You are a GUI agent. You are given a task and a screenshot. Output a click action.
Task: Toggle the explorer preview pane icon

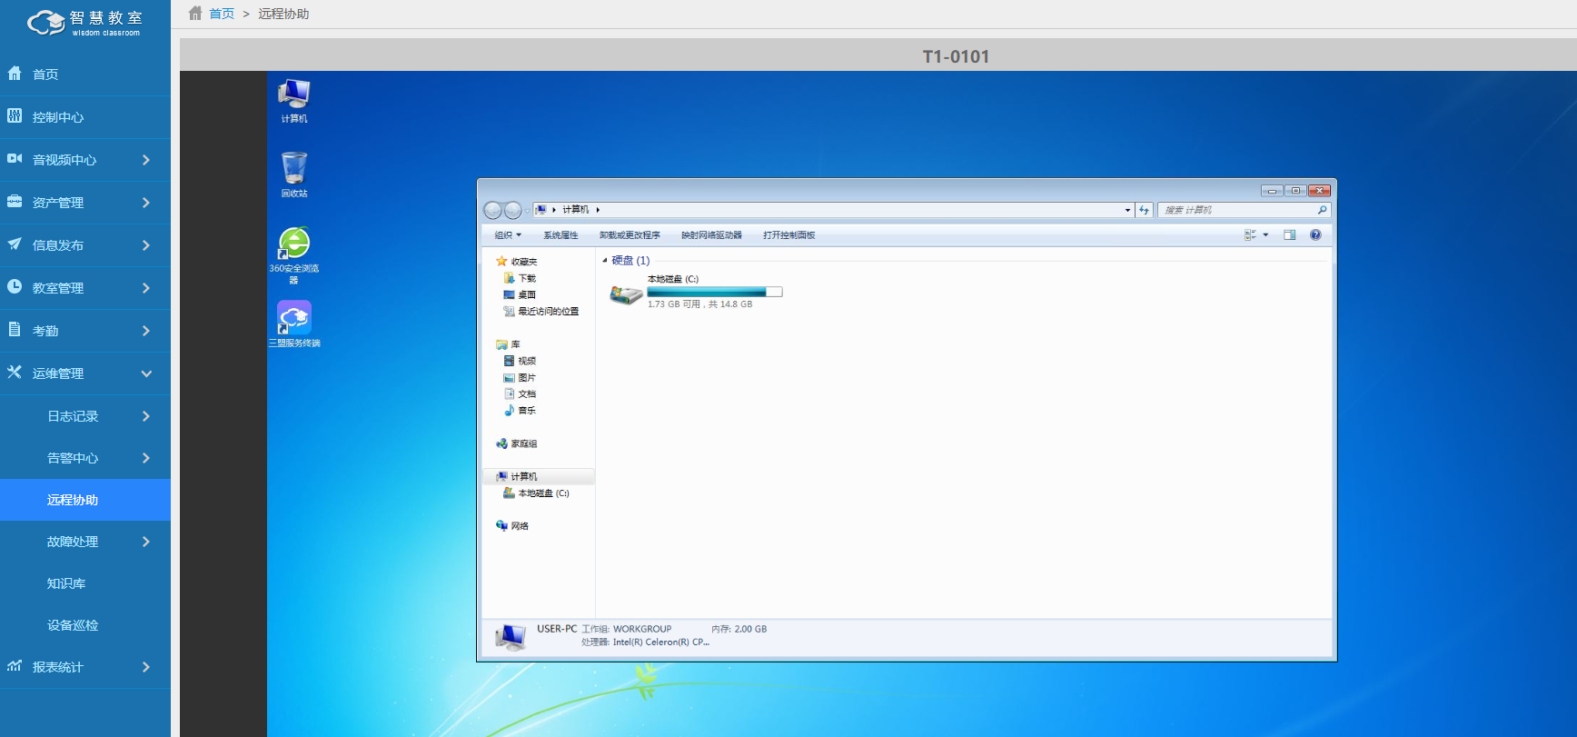[x=1289, y=235]
